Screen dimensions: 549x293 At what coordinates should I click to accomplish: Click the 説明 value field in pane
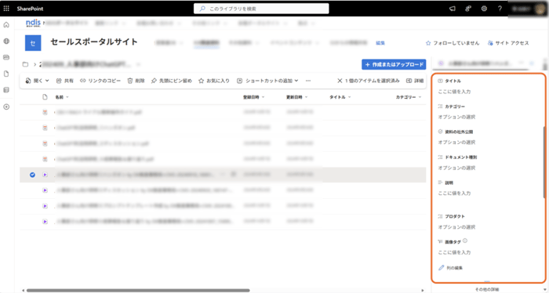pyautogui.click(x=454, y=193)
